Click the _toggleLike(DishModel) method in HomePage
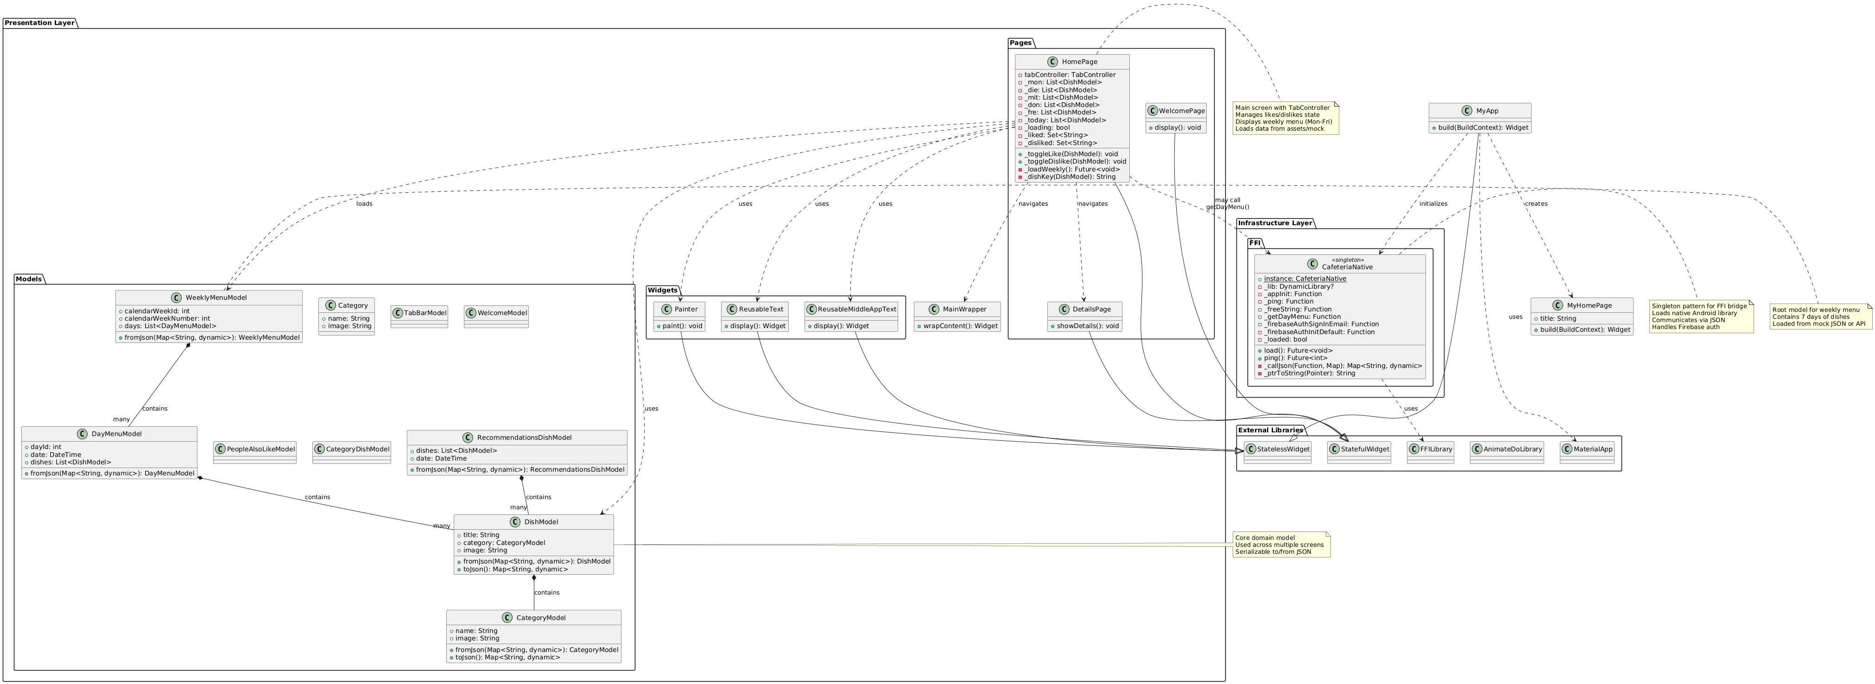This screenshot has width=1875, height=684. 1070,154
